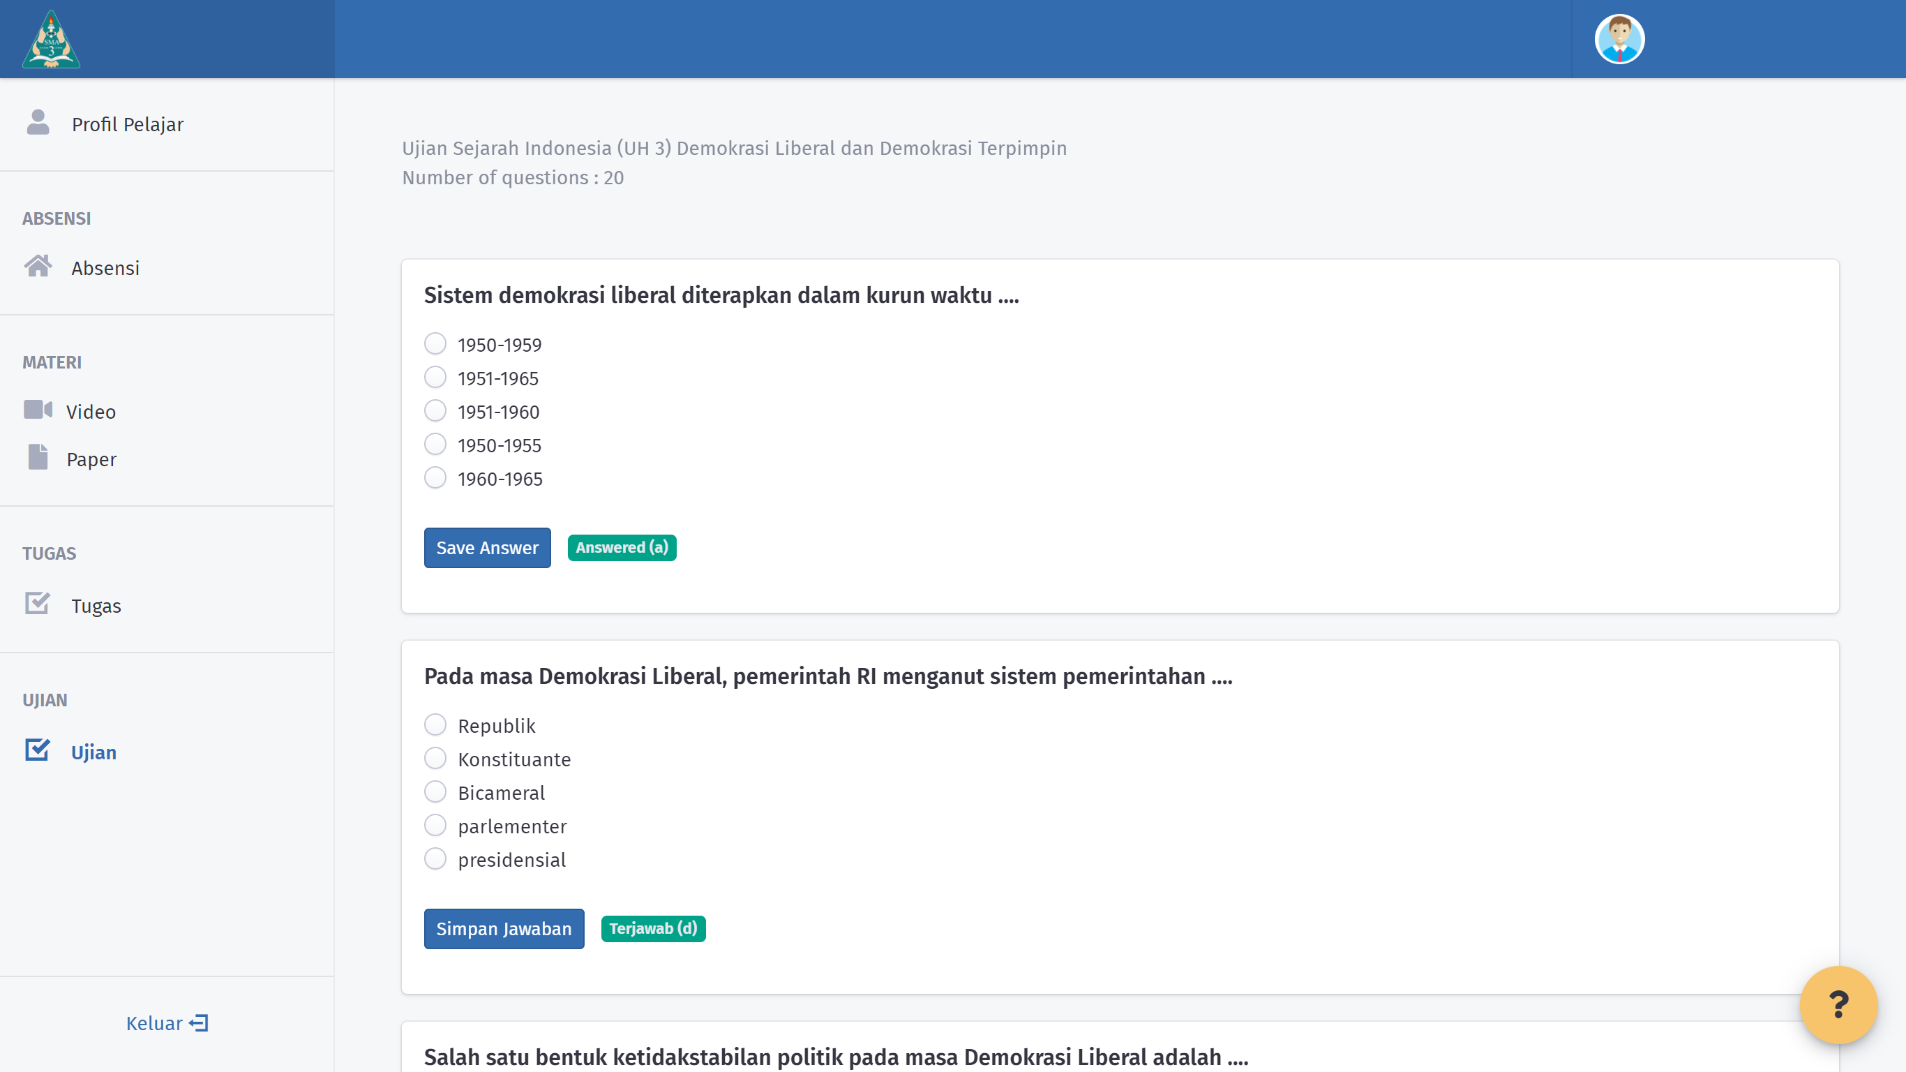
Task: Click the Absensi home icon
Action: tap(38, 267)
